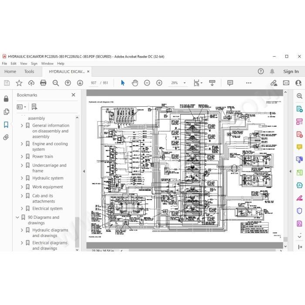The height and width of the screenshot is (305, 305).
Task: Open the page thumbnails panel
Action: point(6,112)
